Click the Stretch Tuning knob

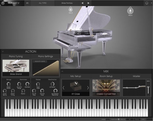point(13,91)
